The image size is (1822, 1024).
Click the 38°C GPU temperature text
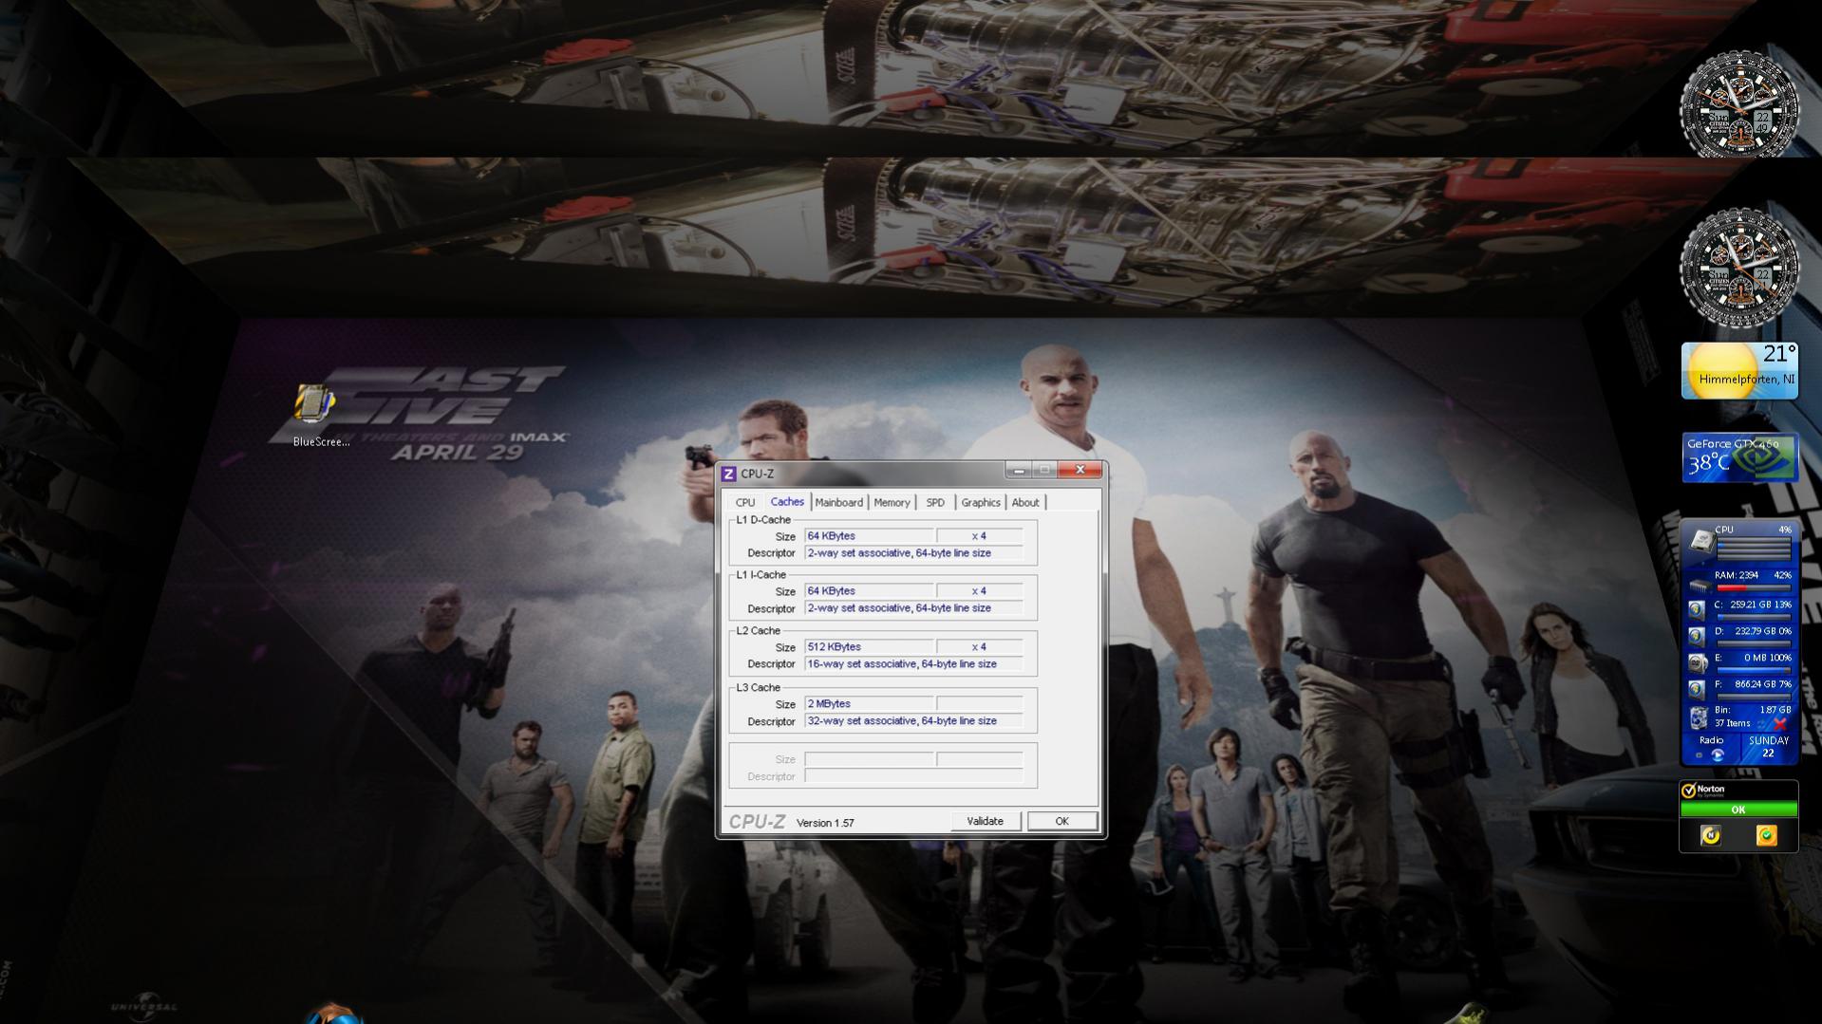coord(1707,463)
